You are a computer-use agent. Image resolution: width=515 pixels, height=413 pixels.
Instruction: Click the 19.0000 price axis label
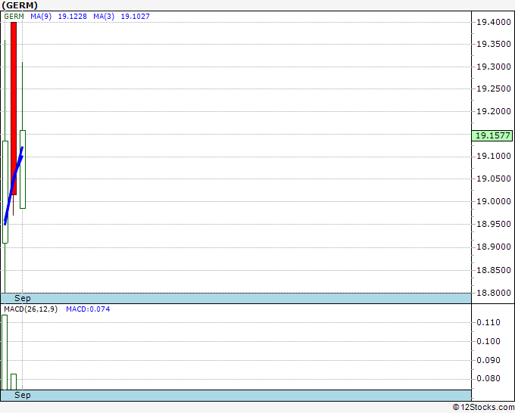click(x=494, y=201)
